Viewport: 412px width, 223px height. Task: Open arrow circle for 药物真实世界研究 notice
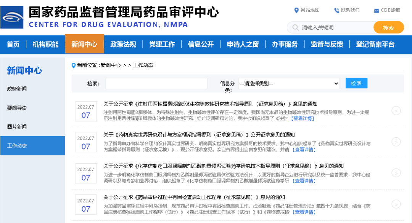(396, 142)
